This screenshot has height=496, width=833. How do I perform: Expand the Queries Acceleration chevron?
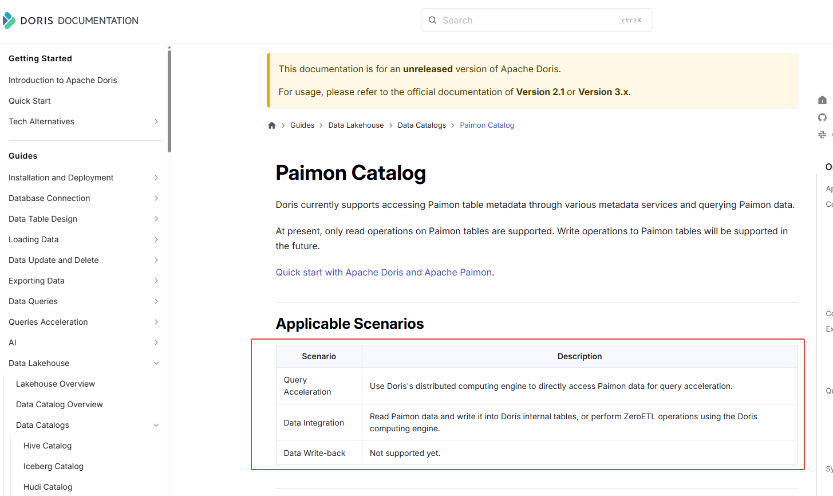156,322
